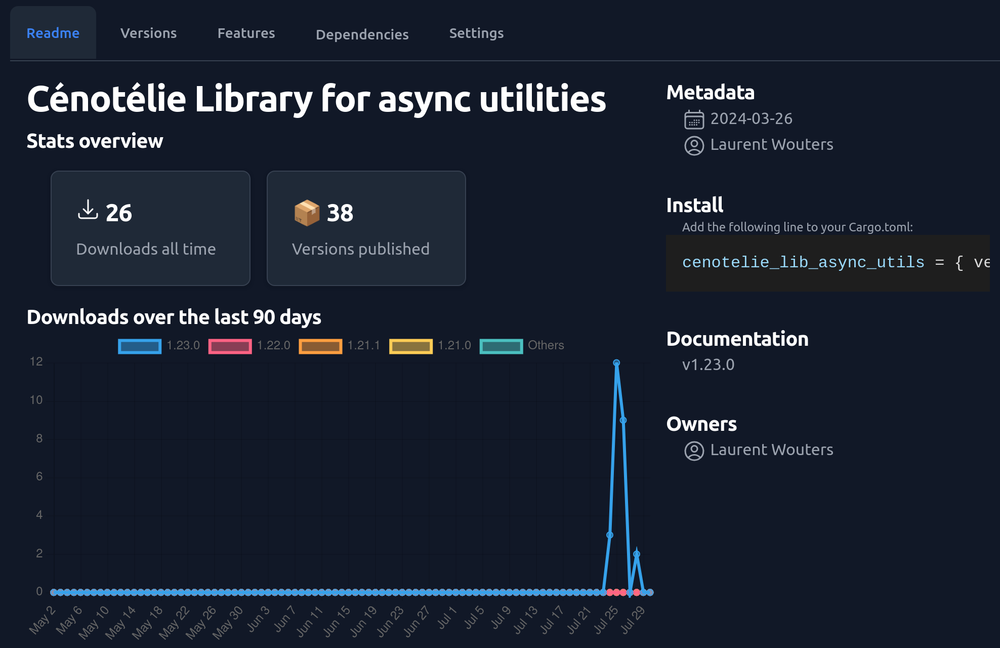The width and height of the screenshot is (1000, 648).
Task: Switch to the Versions tab
Action: pos(149,33)
